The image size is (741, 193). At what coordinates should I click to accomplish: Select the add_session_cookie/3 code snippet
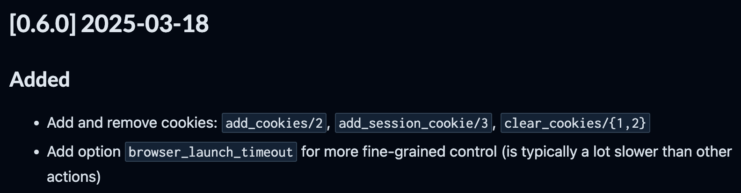pos(413,123)
